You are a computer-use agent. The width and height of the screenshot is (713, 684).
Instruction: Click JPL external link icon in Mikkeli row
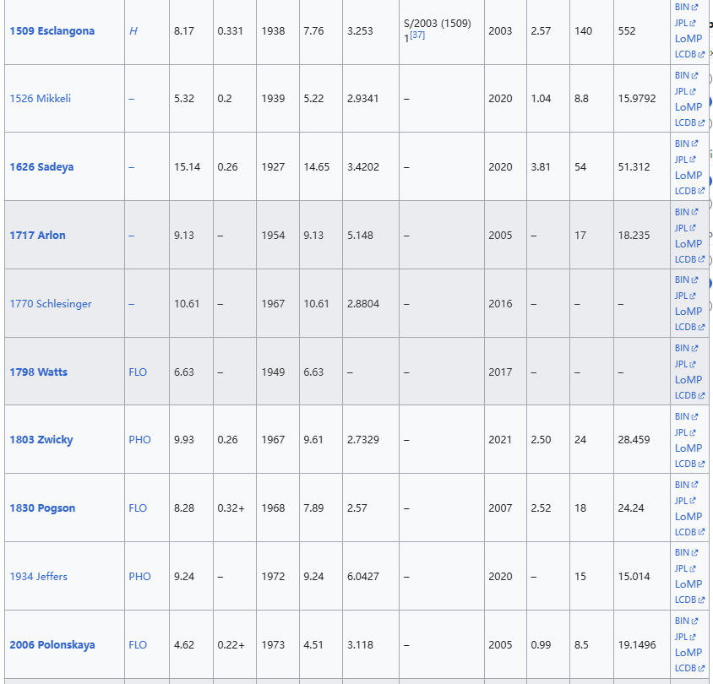pyautogui.click(x=693, y=92)
